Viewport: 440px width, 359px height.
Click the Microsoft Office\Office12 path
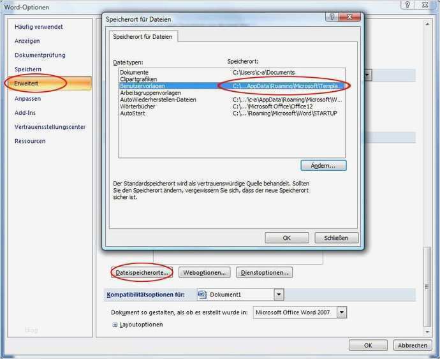point(272,106)
